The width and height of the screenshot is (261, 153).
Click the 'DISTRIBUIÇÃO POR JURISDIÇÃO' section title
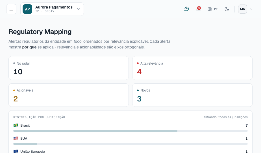(x=39, y=117)
